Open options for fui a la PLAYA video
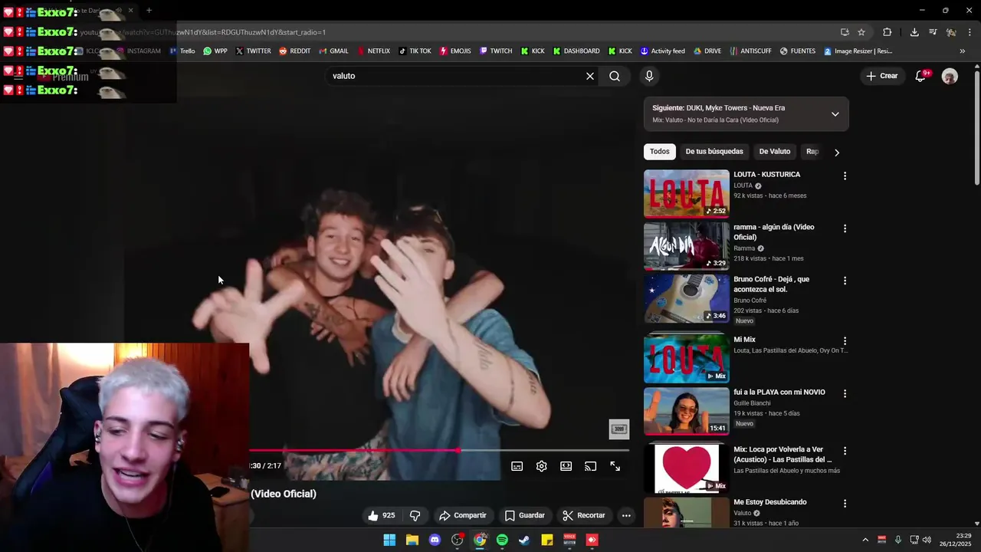981x552 pixels. (x=845, y=393)
